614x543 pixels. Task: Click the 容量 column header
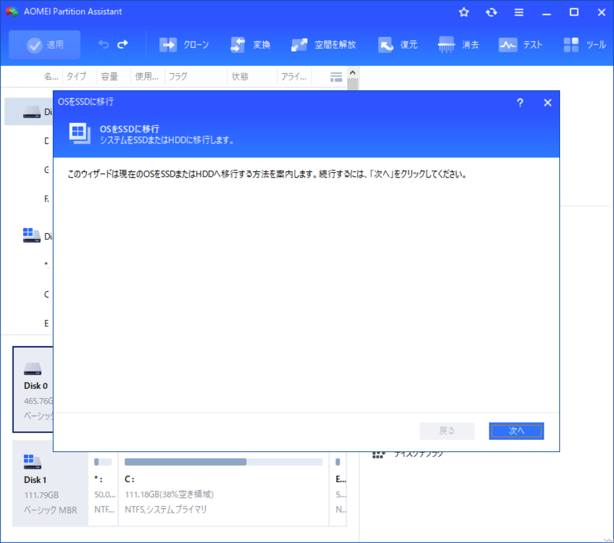point(109,76)
